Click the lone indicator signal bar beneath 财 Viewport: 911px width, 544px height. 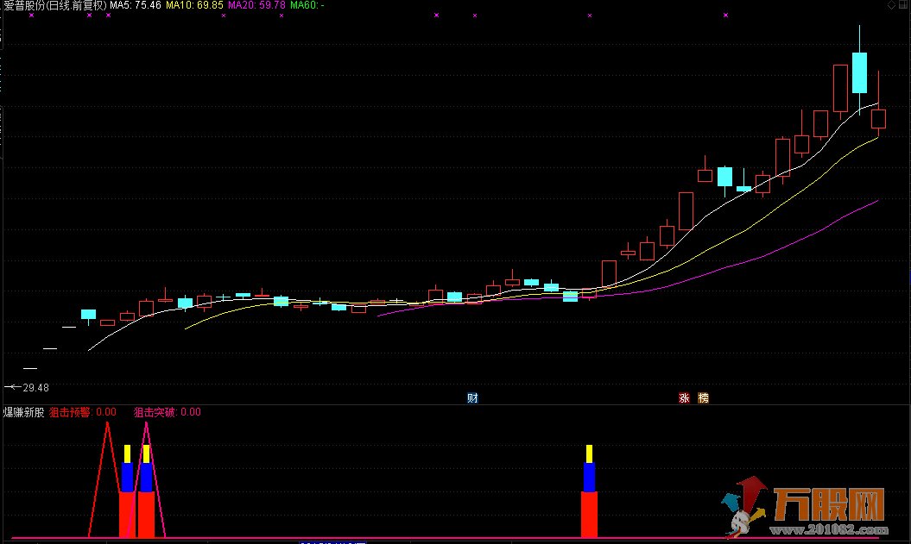(x=589, y=491)
